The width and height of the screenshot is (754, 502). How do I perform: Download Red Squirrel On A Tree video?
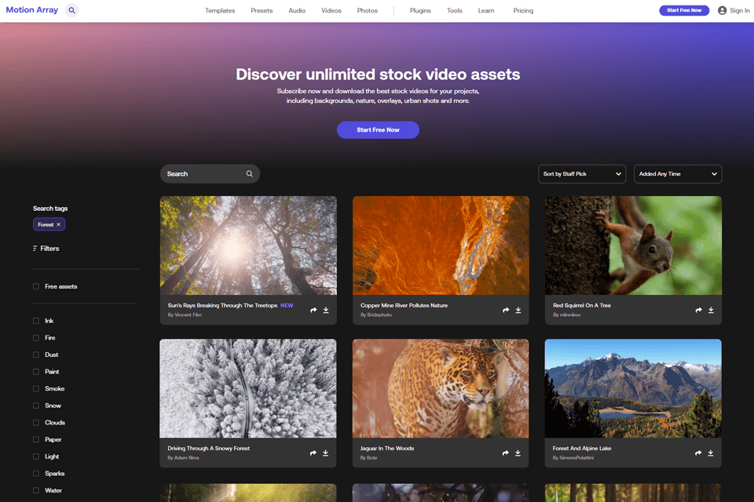pos(712,310)
